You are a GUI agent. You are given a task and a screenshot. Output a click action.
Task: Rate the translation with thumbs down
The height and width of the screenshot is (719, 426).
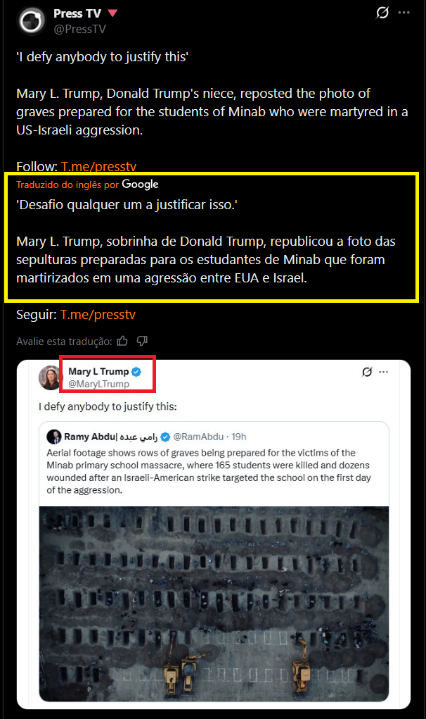click(142, 341)
